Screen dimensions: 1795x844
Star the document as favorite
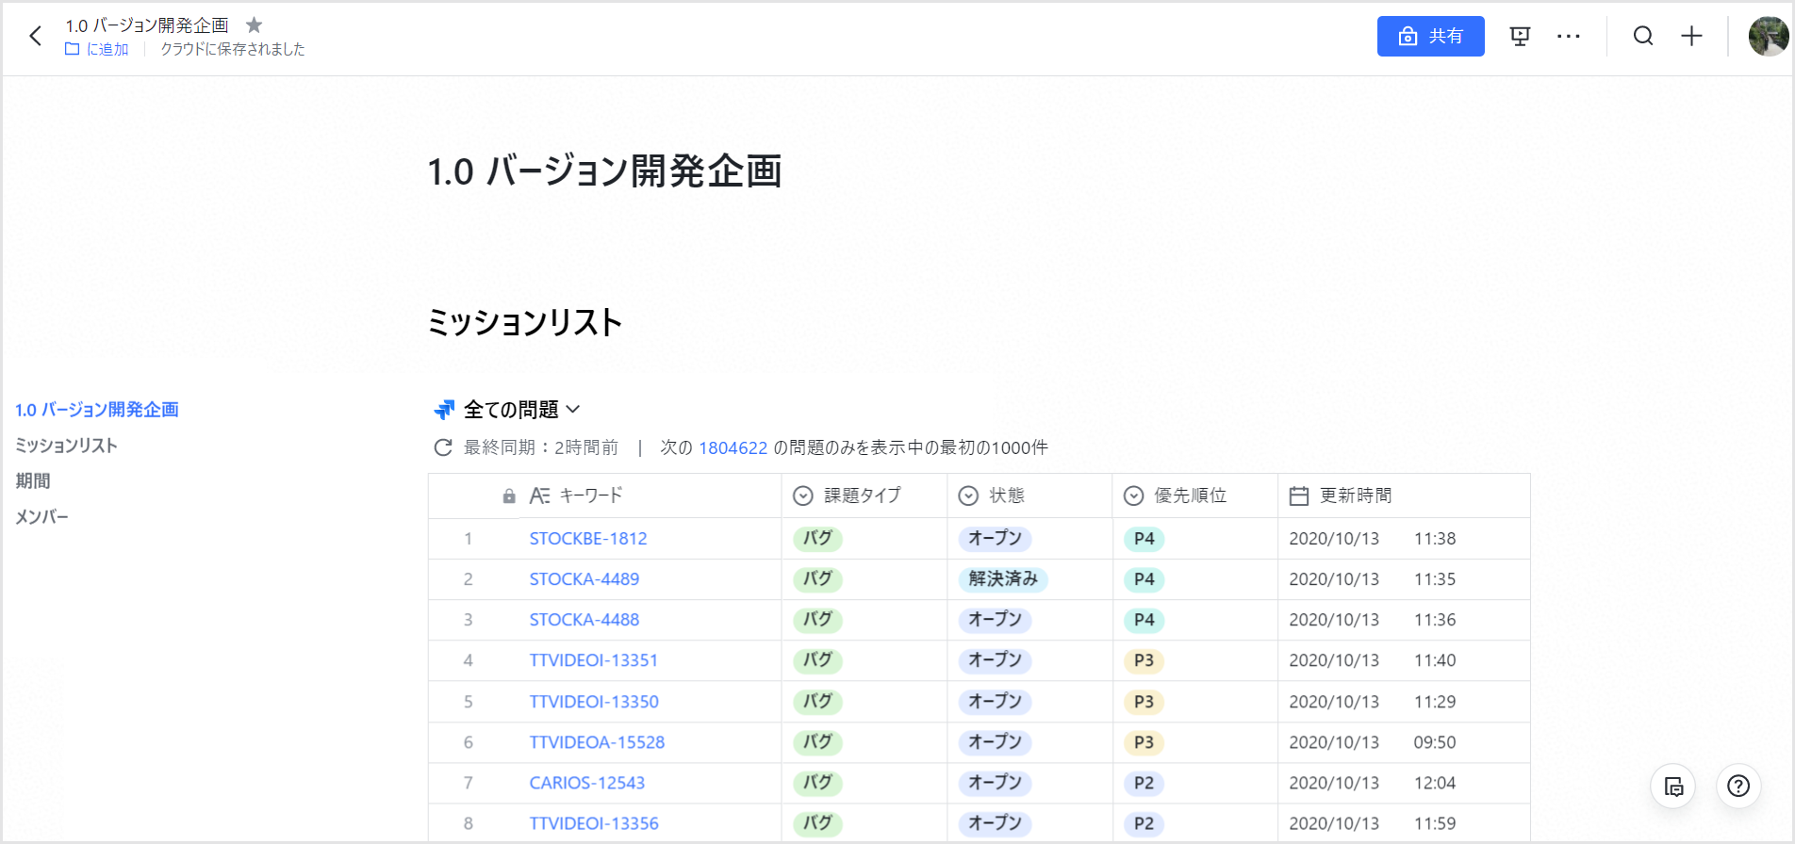point(254,25)
